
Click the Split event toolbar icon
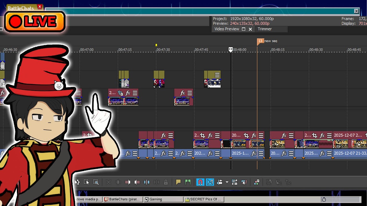pyautogui.click(x=147, y=182)
